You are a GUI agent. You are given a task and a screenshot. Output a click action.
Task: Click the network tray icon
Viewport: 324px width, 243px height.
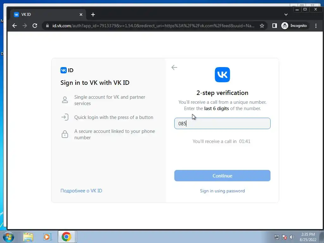pyautogui.click(x=277, y=237)
